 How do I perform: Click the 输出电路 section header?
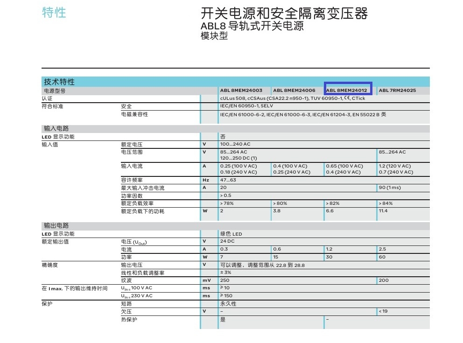click(56, 225)
